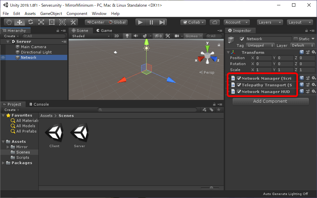
Task: Open scene component tools icon
Action: point(168,36)
